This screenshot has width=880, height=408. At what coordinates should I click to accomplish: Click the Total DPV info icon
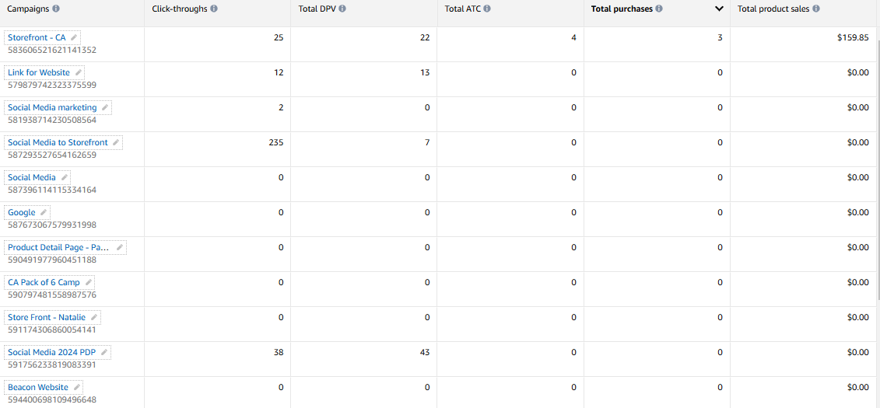pos(342,9)
